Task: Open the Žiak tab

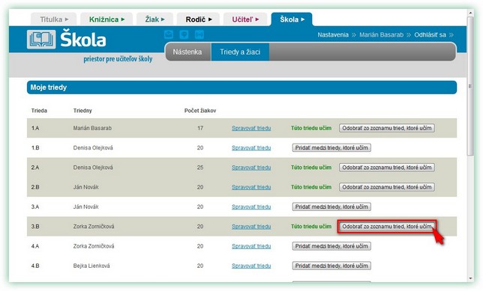Action: tap(154, 19)
